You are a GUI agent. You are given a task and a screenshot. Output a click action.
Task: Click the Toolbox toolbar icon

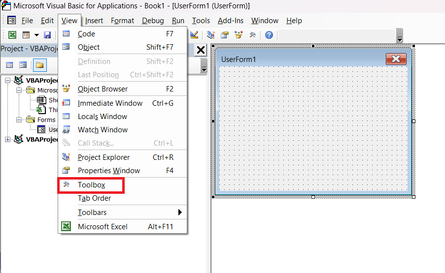252,35
